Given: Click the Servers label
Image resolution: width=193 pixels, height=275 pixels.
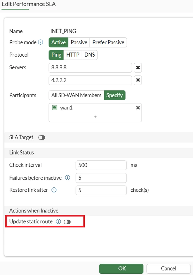Looking at the screenshot, I should point(18,67).
